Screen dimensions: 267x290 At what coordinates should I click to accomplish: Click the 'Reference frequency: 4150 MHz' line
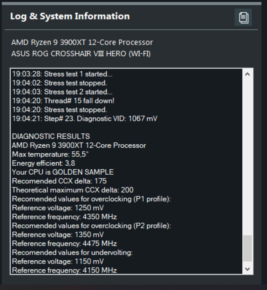[x=64, y=270]
